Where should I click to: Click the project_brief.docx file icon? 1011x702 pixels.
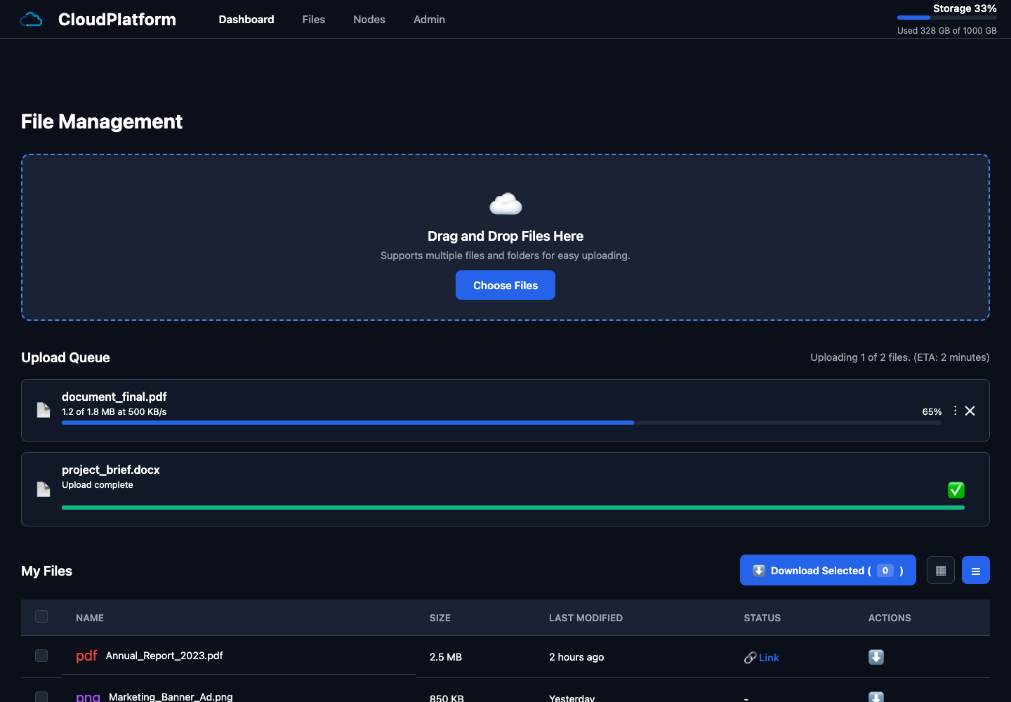(44, 489)
